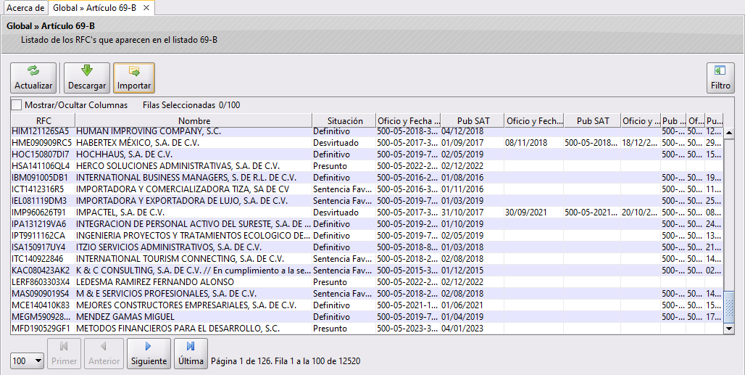Jump to last page with Última
This screenshot has height=375, width=745.
click(191, 354)
